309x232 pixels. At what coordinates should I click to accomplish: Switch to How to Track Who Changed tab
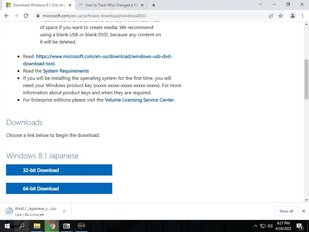point(111,5)
